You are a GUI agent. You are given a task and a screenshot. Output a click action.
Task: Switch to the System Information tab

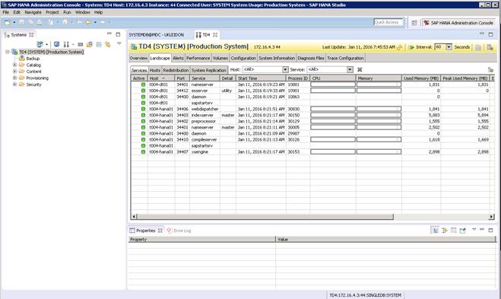click(x=277, y=58)
